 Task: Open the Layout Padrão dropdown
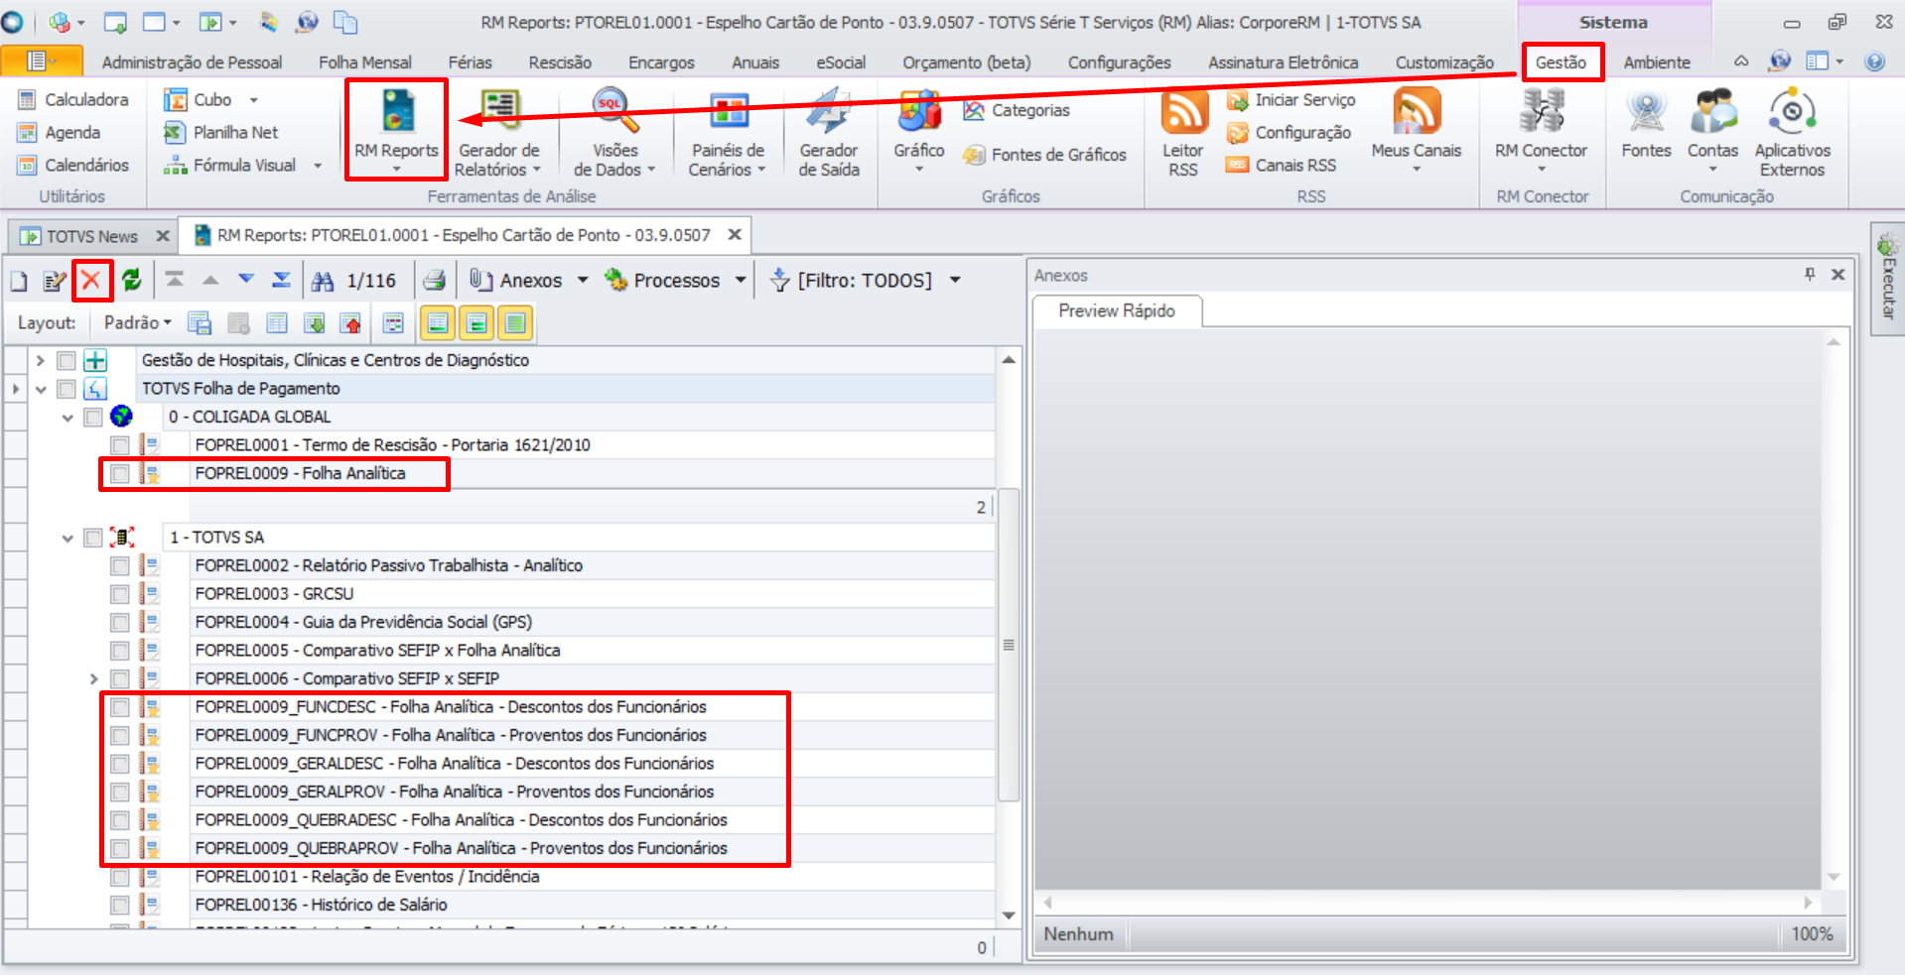point(138,322)
